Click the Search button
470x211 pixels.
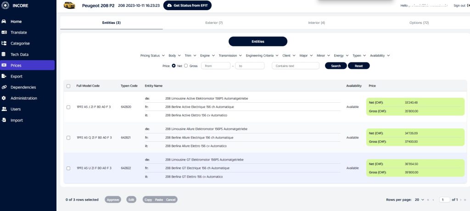336,66
